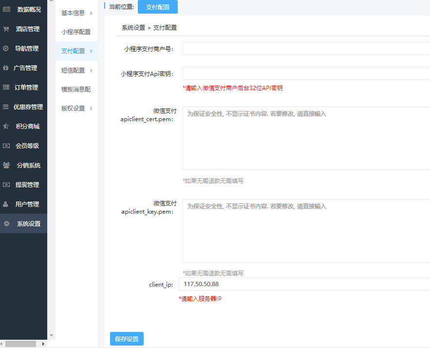Screen dimensions: 430x348
Task: Click the 数据概况 dashboard icon
Action: pyautogui.click(x=6, y=9)
